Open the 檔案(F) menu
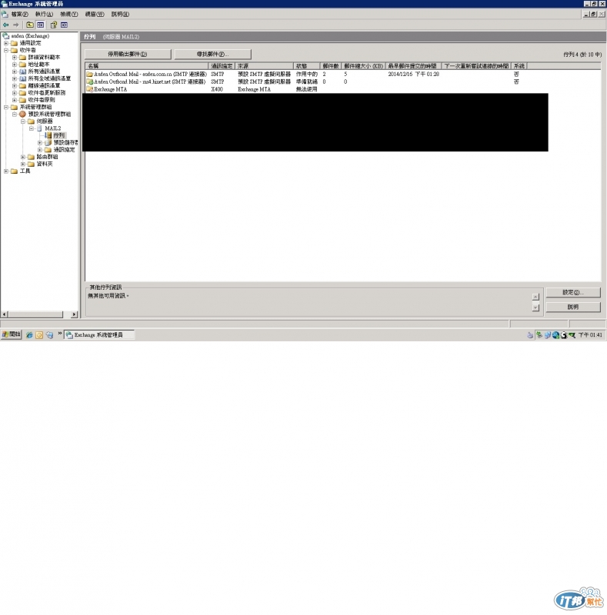This screenshot has height=615, width=607. point(19,14)
